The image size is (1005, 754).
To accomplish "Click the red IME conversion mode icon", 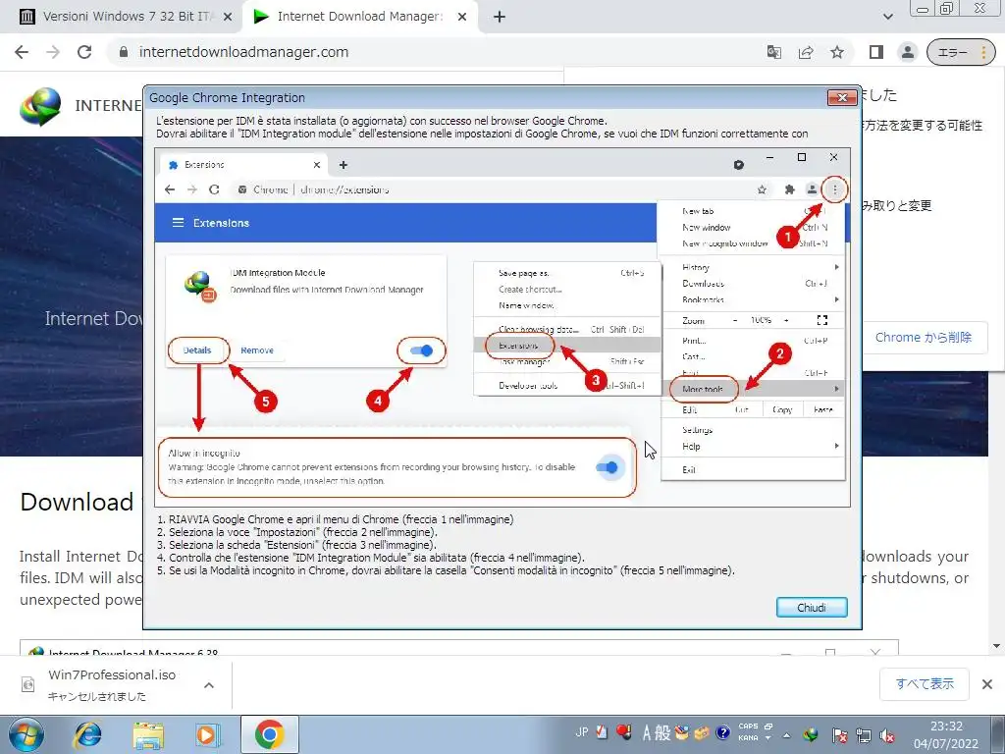I will click(x=622, y=732).
